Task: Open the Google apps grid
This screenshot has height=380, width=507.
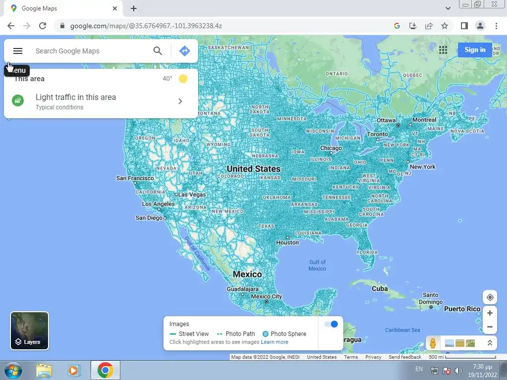Action: pyautogui.click(x=443, y=50)
